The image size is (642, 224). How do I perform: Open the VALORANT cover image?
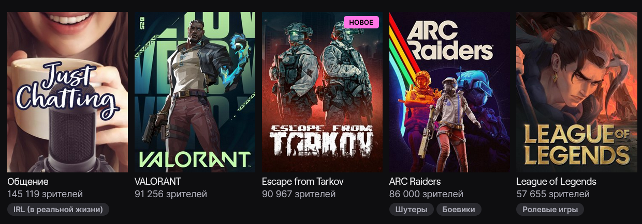click(195, 92)
